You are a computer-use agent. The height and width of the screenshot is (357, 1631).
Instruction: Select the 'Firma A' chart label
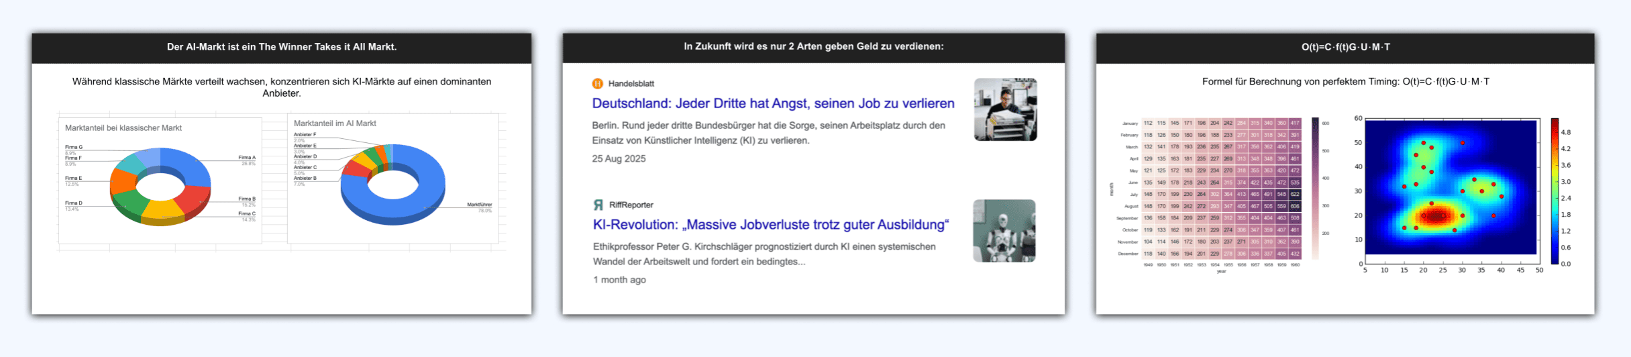tap(247, 158)
